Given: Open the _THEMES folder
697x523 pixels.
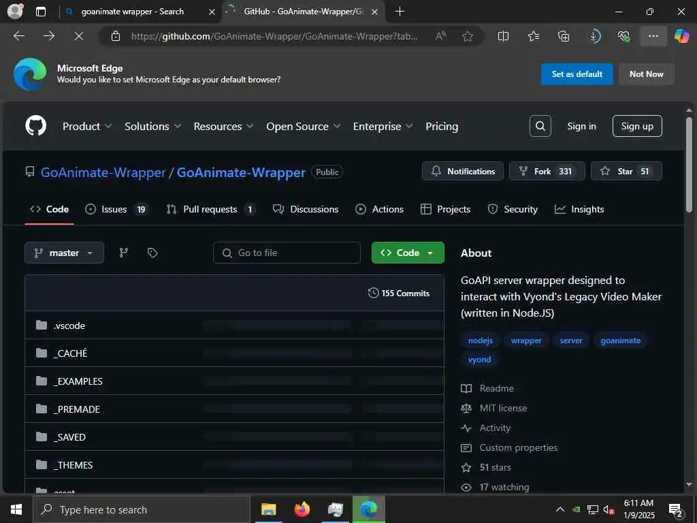Looking at the screenshot, I should coord(73,465).
